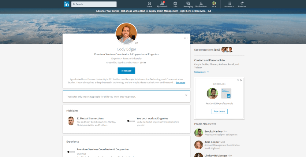Click the Contact and Personal Info heading

(x=209, y=60)
